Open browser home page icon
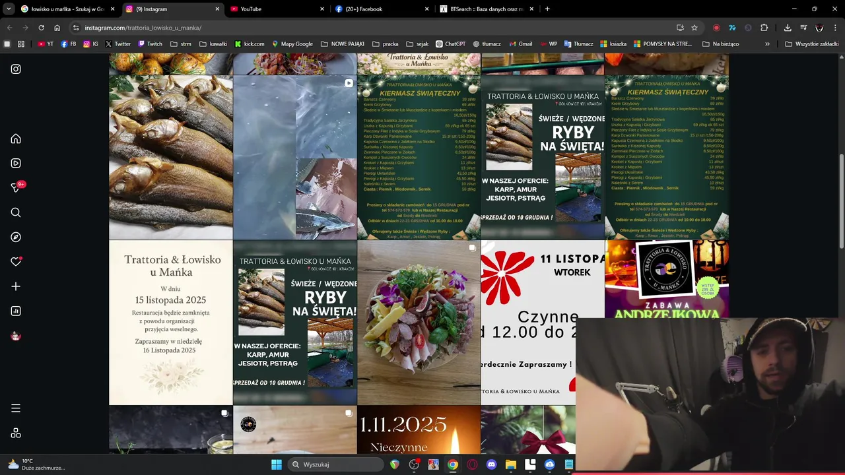Viewport: 845px width, 475px height. tap(57, 28)
